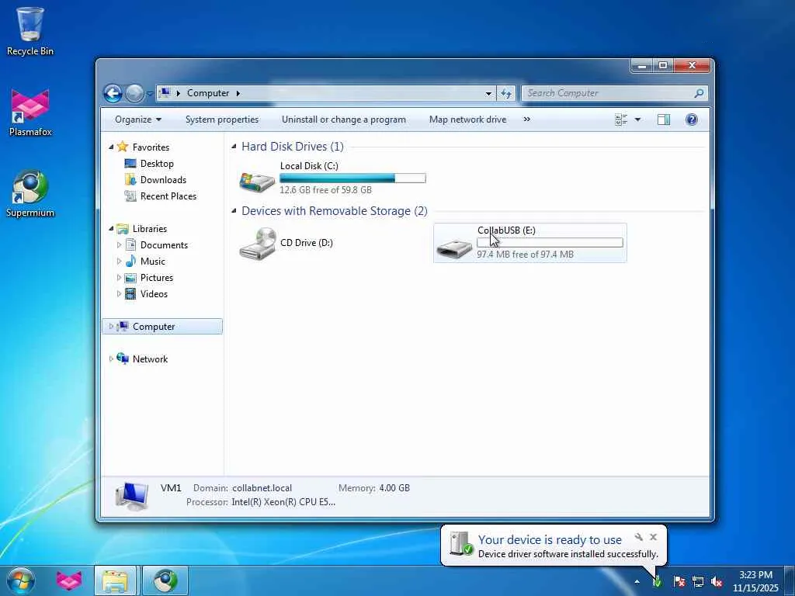Launch the Plasmafox desktop shortcut
Viewport: 795px width, 596px height.
(30, 112)
